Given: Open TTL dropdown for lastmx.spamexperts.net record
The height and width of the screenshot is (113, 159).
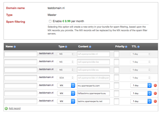Looking at the screenshot, I should click(x=141, y=101).
